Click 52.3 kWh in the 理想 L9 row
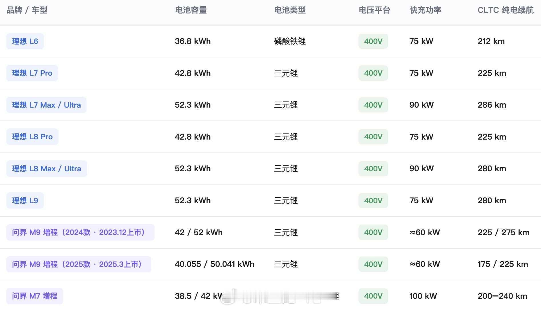Screen dimensions: 541x310 (x=193, y=201)
